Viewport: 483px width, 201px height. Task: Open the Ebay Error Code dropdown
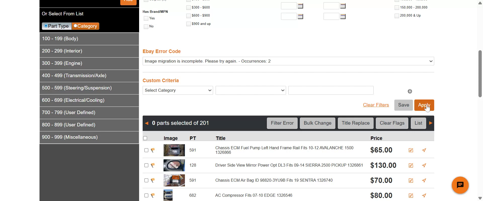tap(288, 61)
